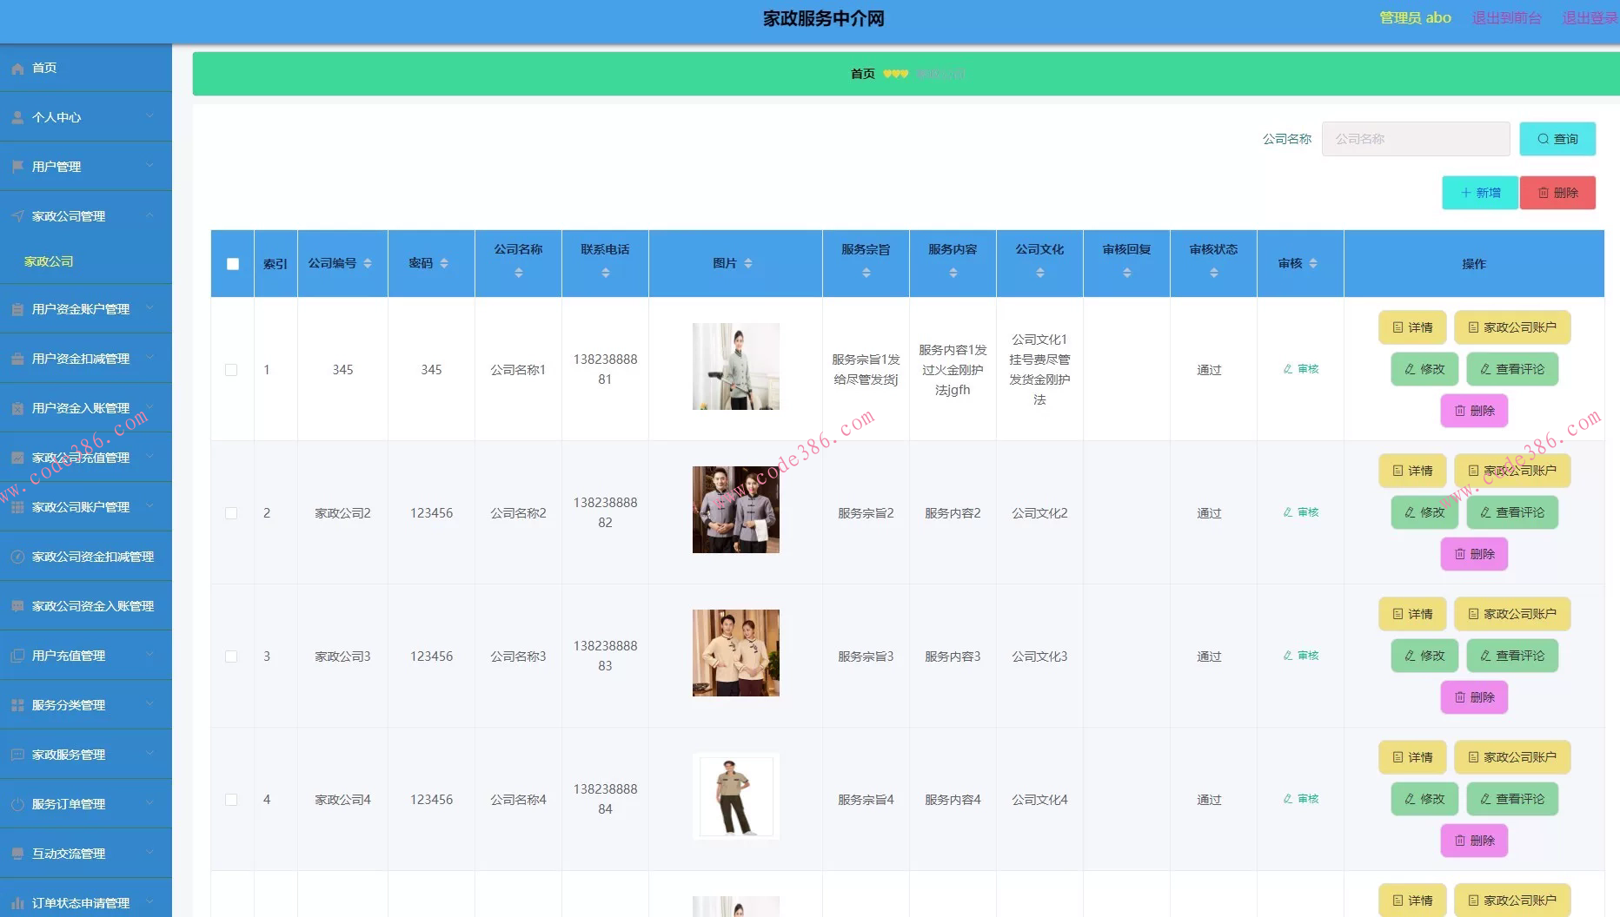Click the icon beside 家政服务管理
The height and width of the screenshot is (917, 1620).
(17, 755)
